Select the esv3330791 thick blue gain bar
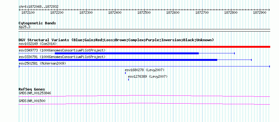The image size is (279, 122). 118,60
